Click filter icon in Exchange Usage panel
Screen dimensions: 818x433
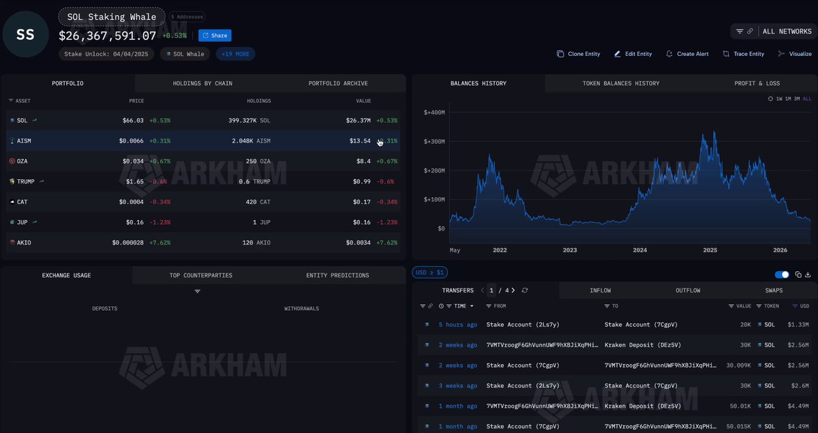pos(198,291)
